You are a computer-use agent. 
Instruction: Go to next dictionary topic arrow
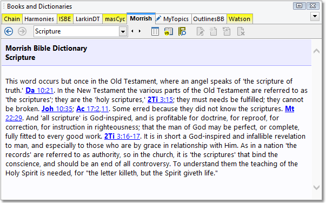click(139, 31)
